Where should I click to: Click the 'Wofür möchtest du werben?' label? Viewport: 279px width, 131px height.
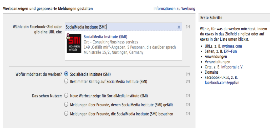[x=39, y=74]
